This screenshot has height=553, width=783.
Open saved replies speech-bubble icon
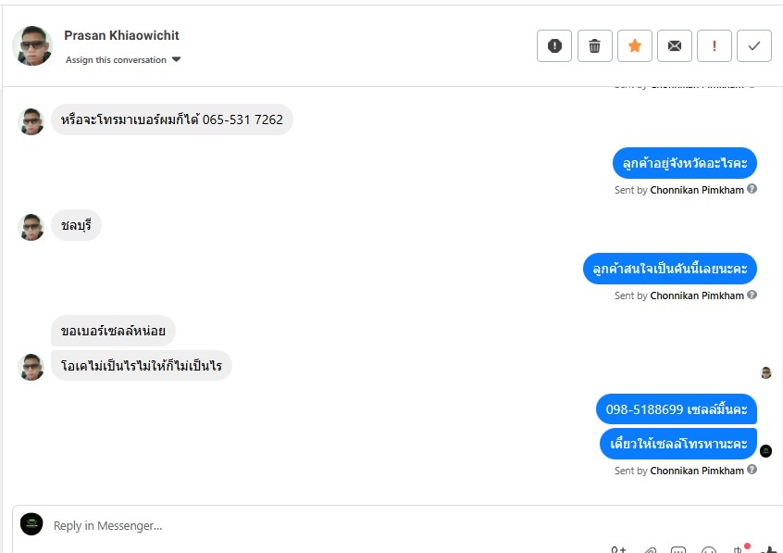click(678, 550)
